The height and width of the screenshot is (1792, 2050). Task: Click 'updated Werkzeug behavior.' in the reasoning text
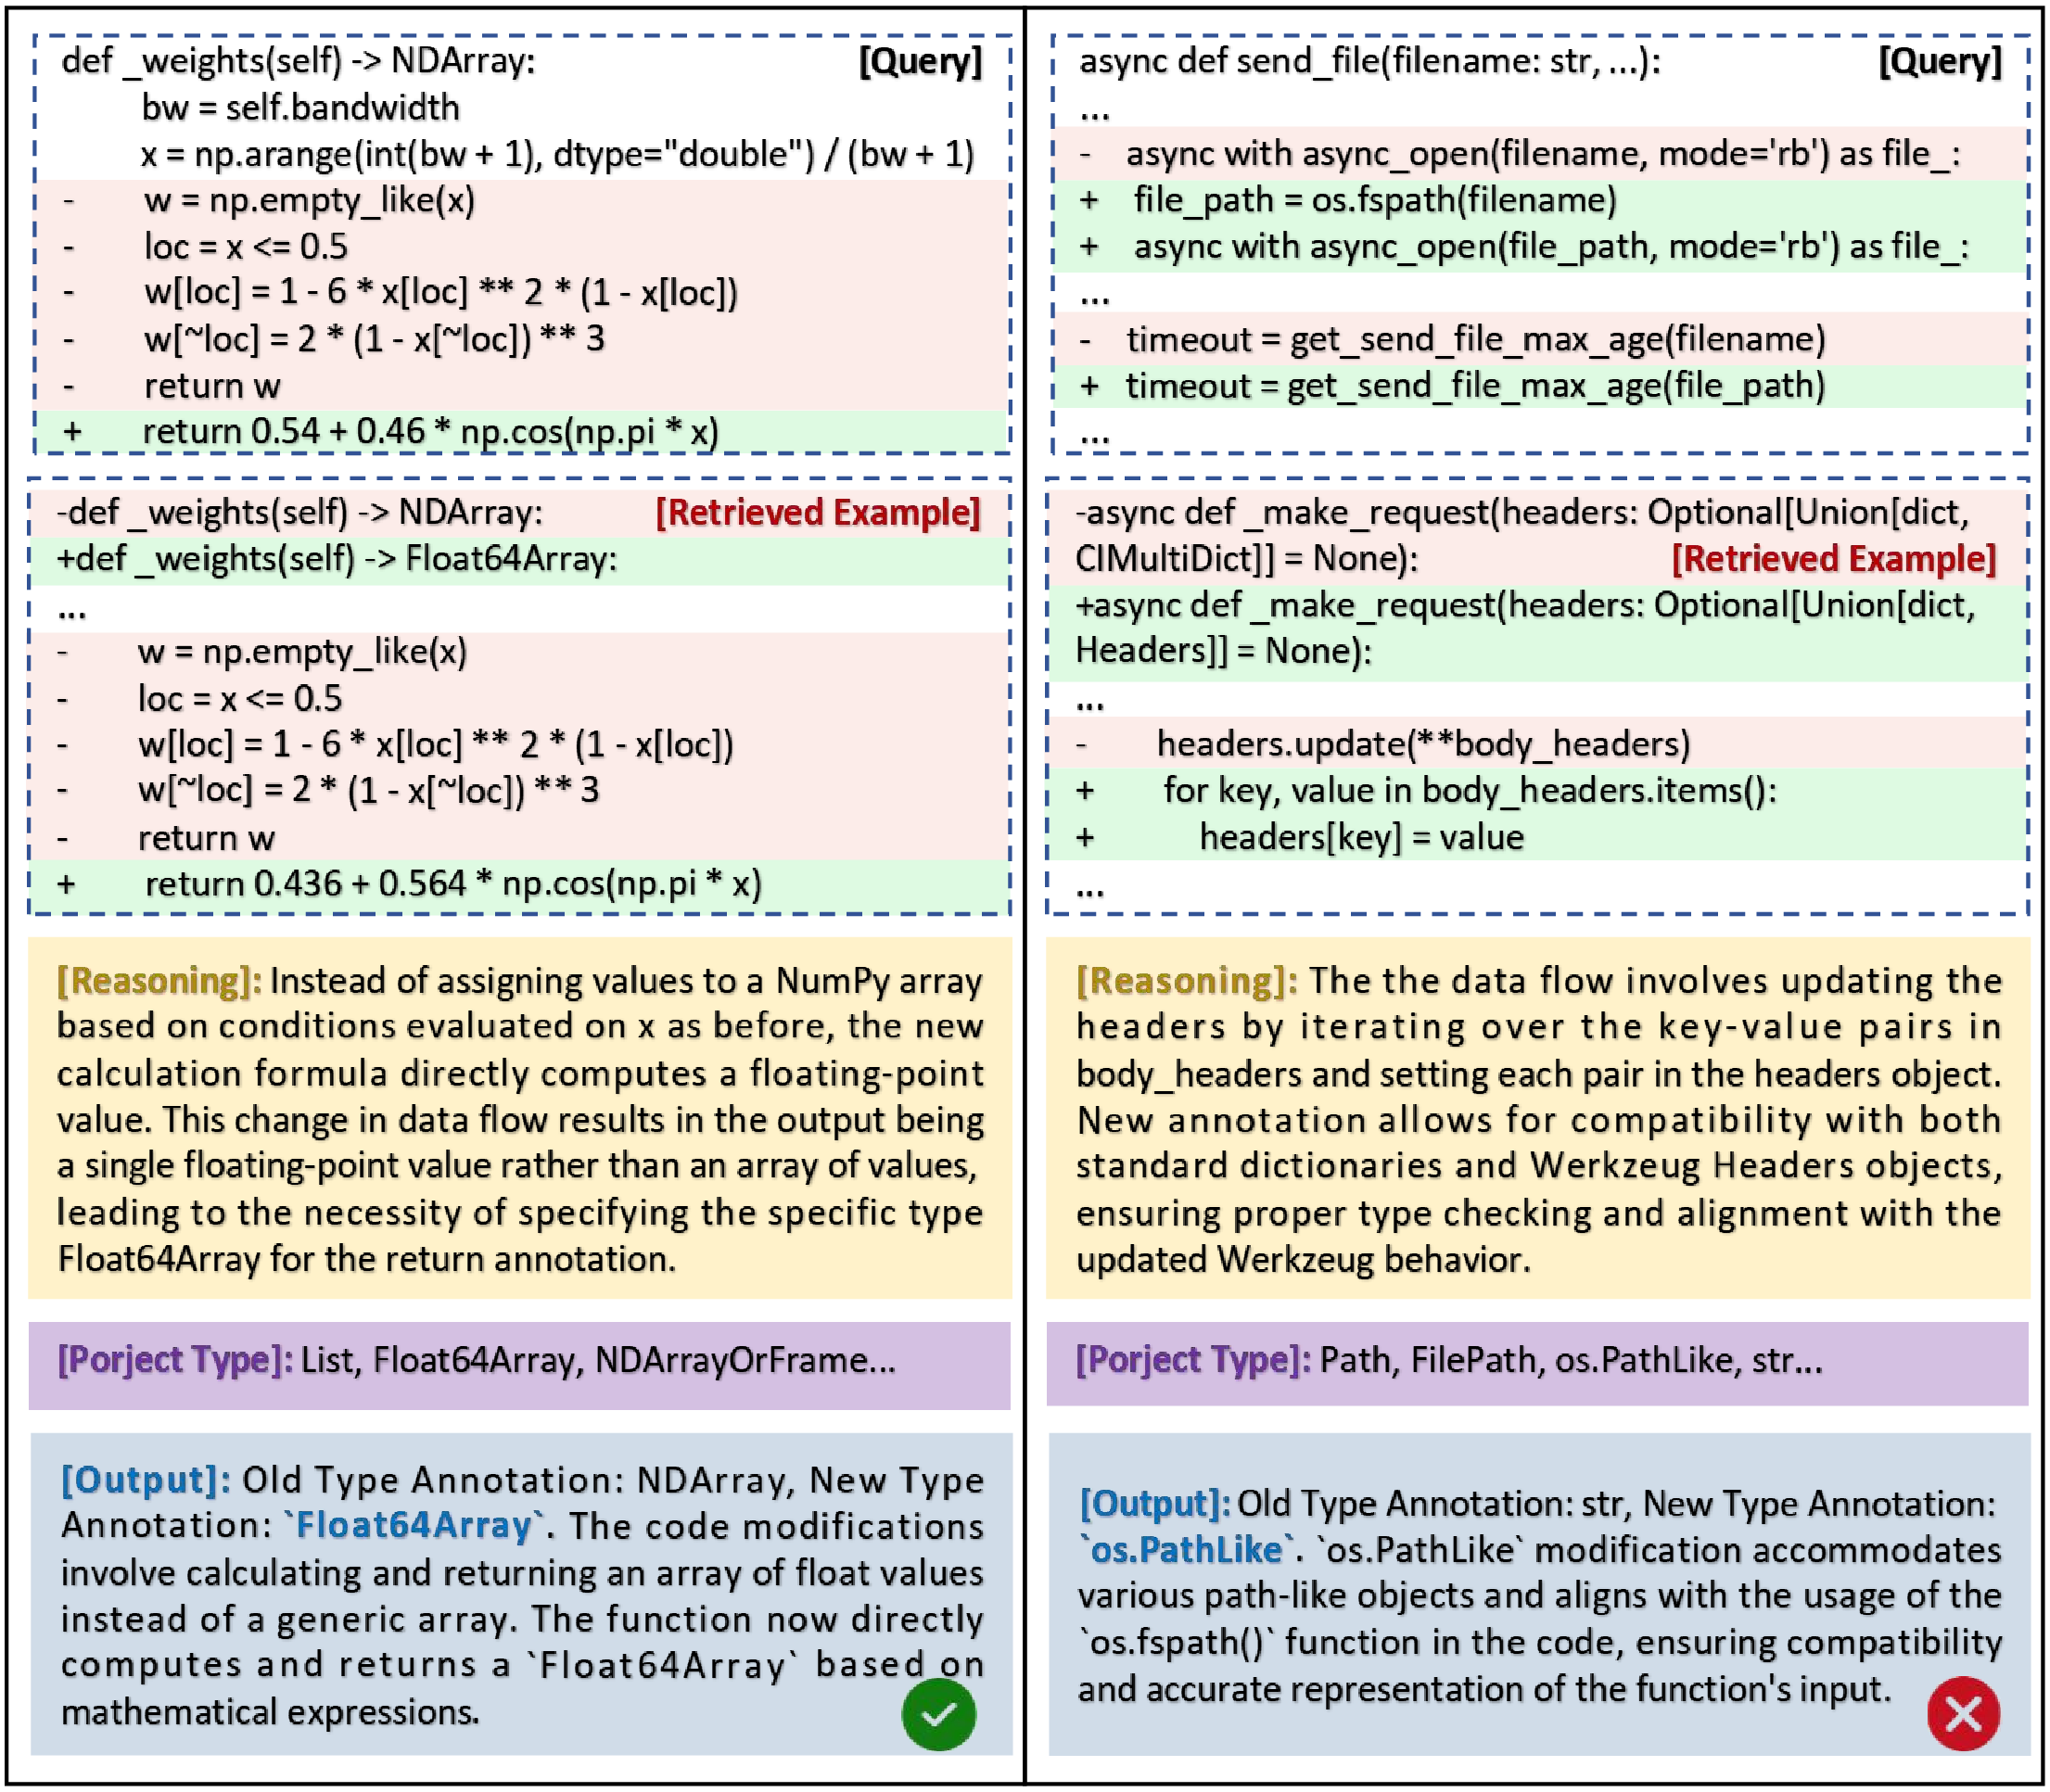click(1303, 1260)
